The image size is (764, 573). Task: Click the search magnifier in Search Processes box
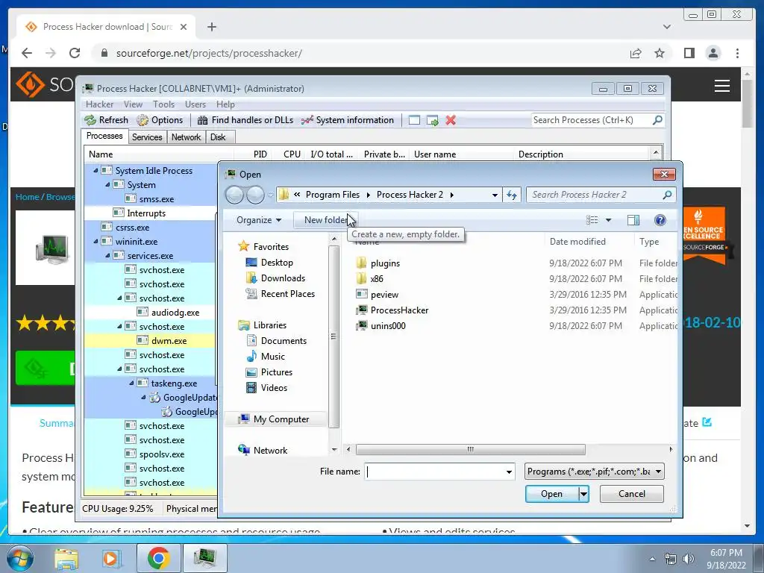pyautogui.click(x=657, y=119)
